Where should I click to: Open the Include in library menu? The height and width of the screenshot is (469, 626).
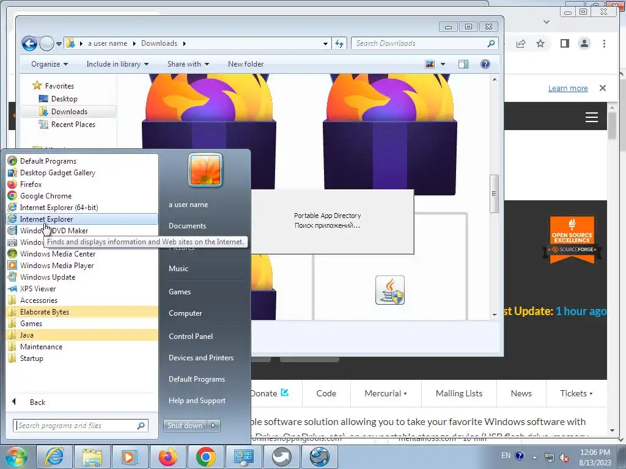tap(117, 64)
